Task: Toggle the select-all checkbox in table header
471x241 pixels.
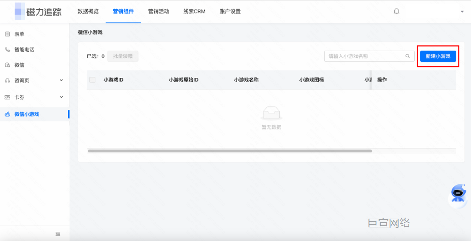Action: pyautogui.click(x=92, y=79)
